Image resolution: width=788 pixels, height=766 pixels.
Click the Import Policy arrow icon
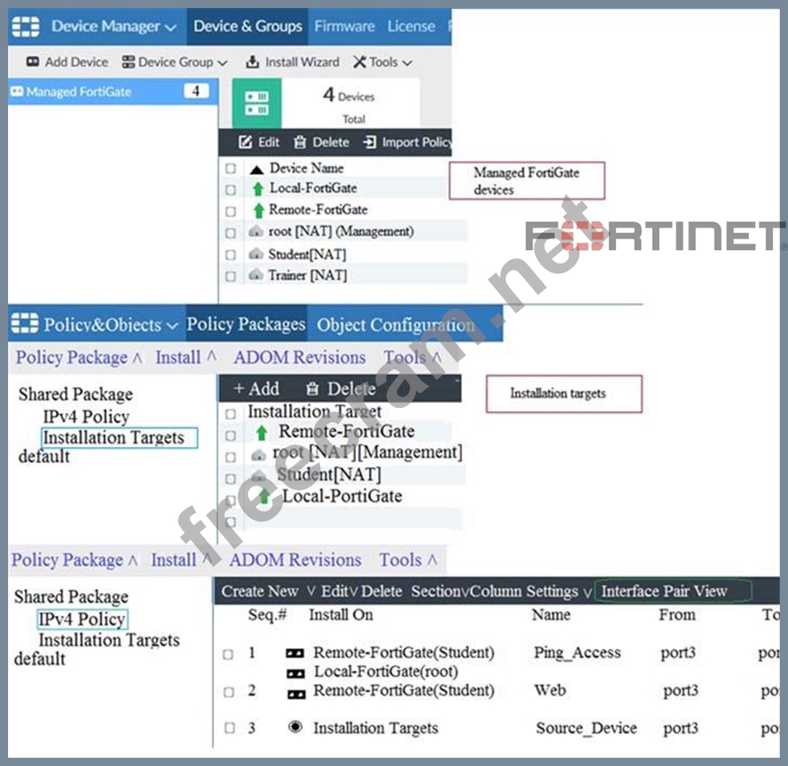[x=369, y=143]
